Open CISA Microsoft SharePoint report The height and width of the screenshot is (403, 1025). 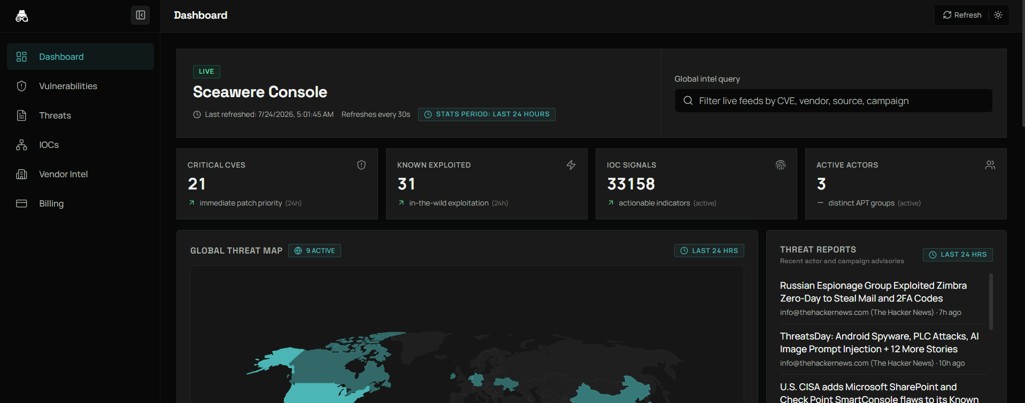(880, 393)
